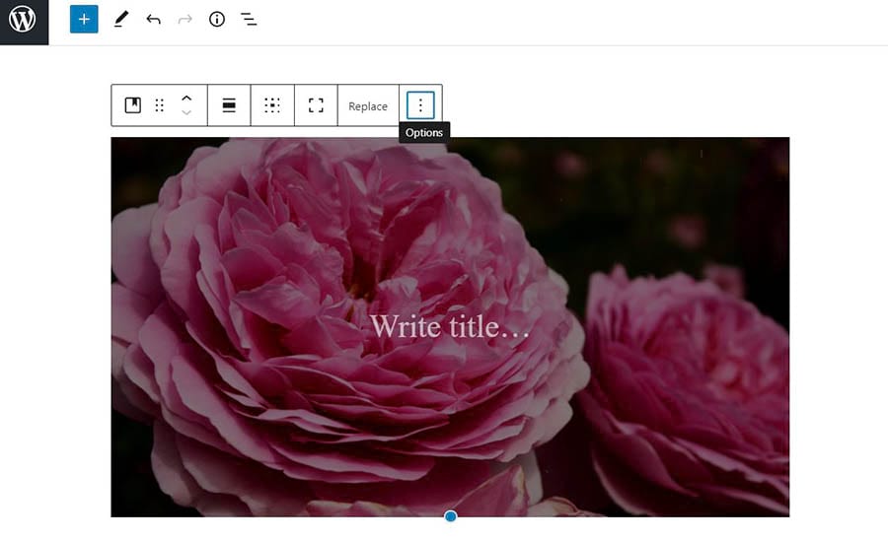The image size is (888, 542).
Task: Click the 'Write title…' placeholder text
Action: pos(450,326)
